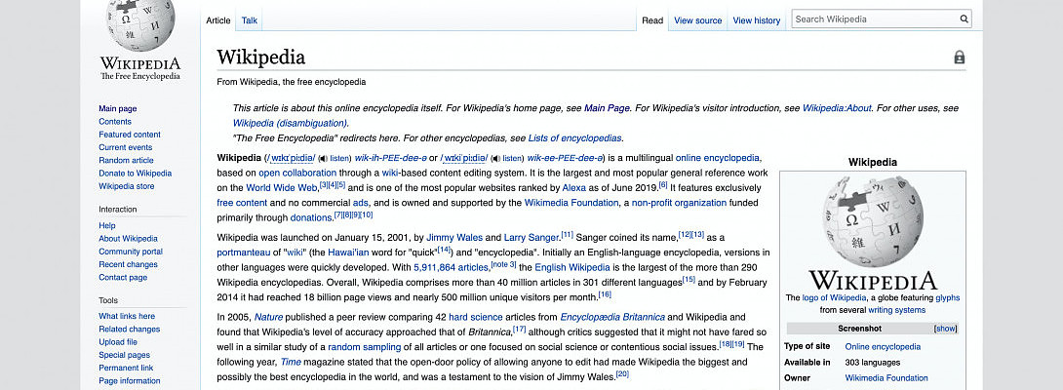1063x390 pixels.
Task: Open Upload file link
Action: [x=118, y=342]
